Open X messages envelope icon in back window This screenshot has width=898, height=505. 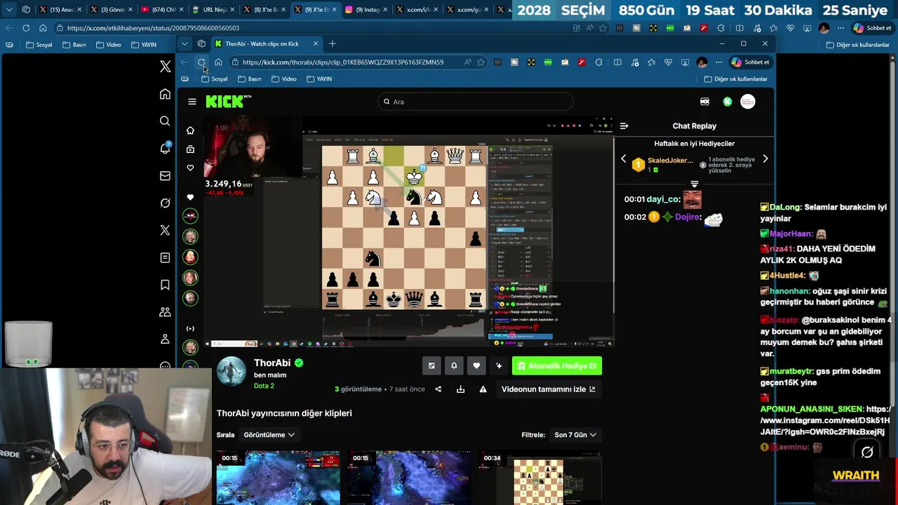tap(165, 176)
